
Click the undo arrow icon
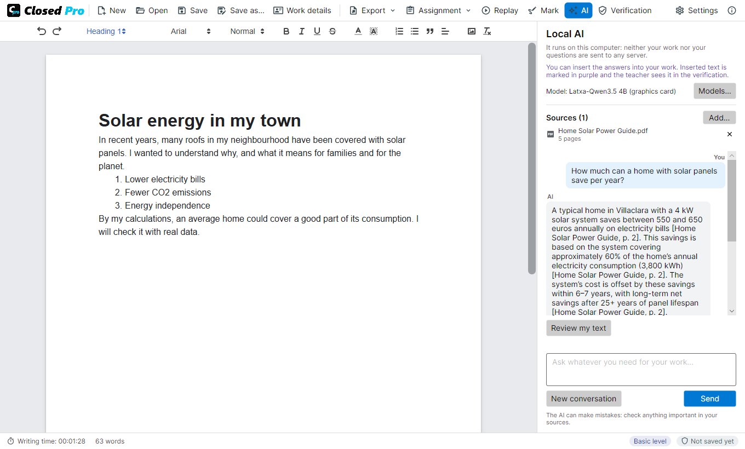point(42,31)
